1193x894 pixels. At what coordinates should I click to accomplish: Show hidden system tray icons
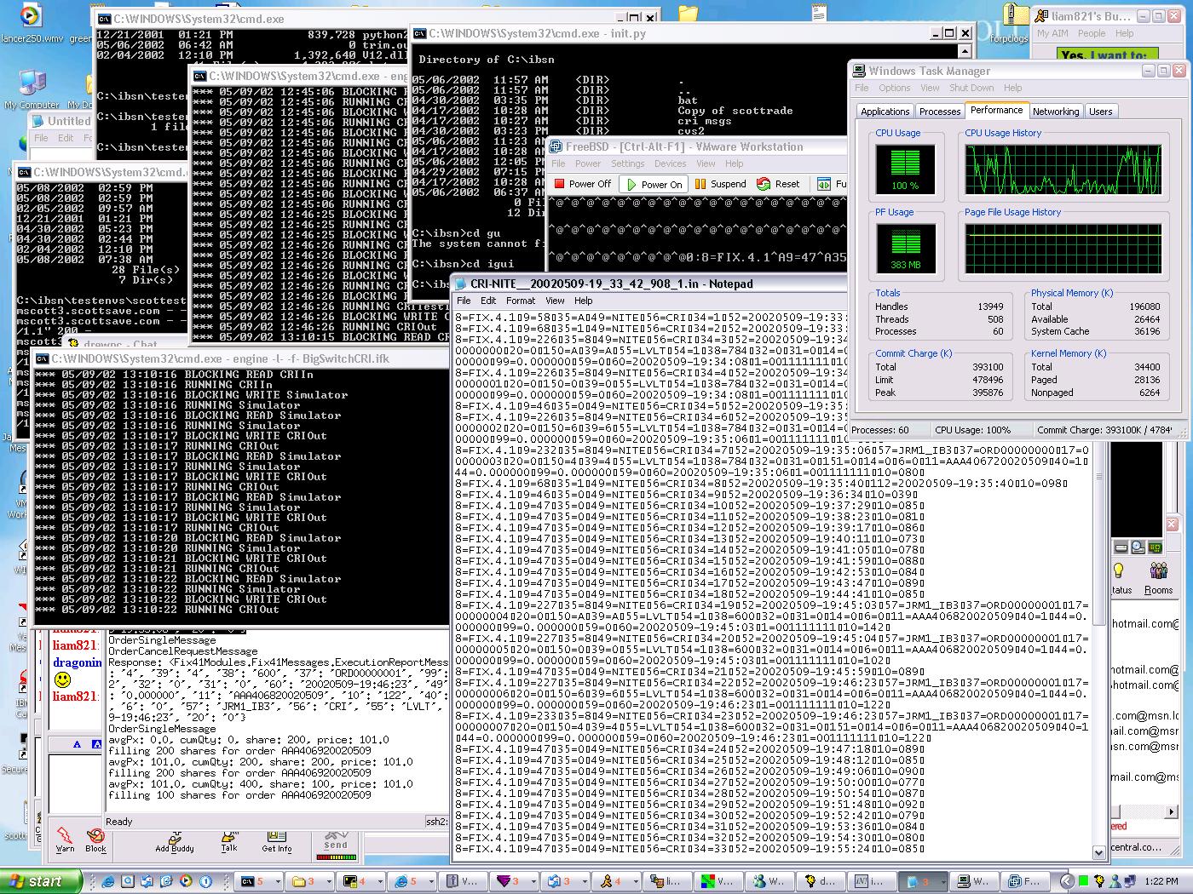click(x=1066, y=881)
